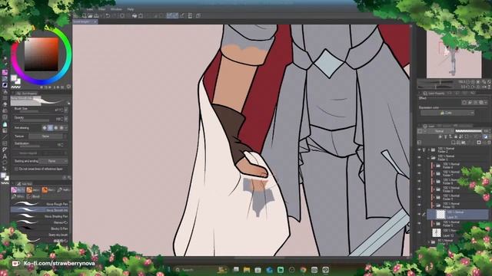Select the fourth anti-aliasing option
This screenshot has height=276, width=492.
(61, 128)
